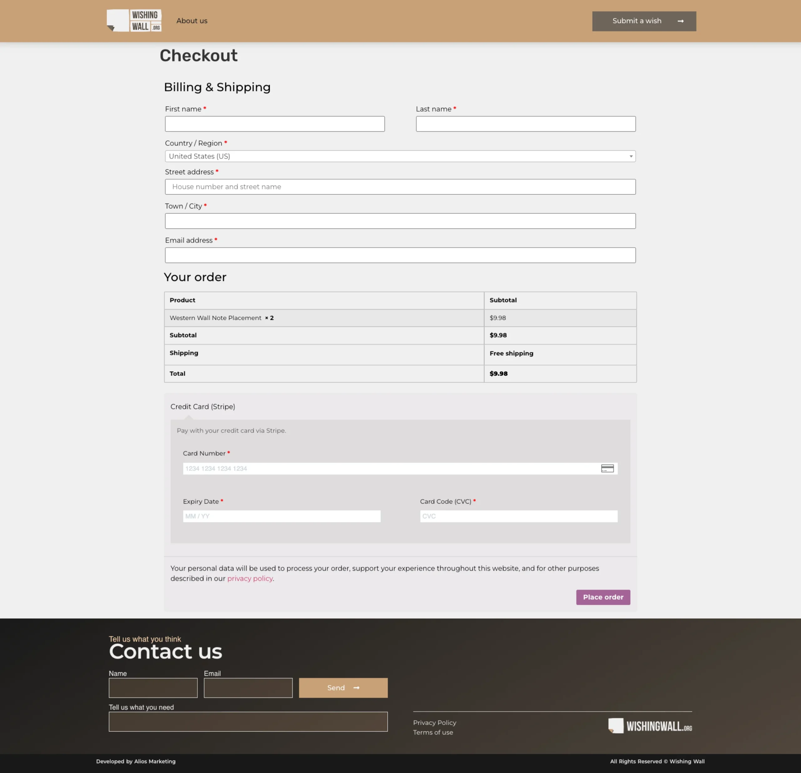Image resolution: width=801 pixels, height=773 pixels.
Task: Open the Country / Region dropdown
Action: pyautogui.click(x=400, y=156)
